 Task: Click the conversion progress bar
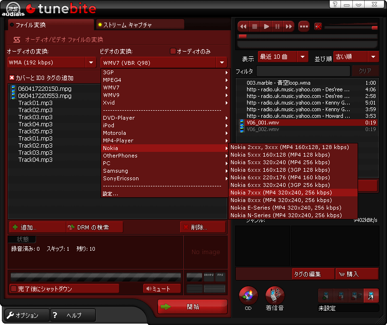coord(95,277)
